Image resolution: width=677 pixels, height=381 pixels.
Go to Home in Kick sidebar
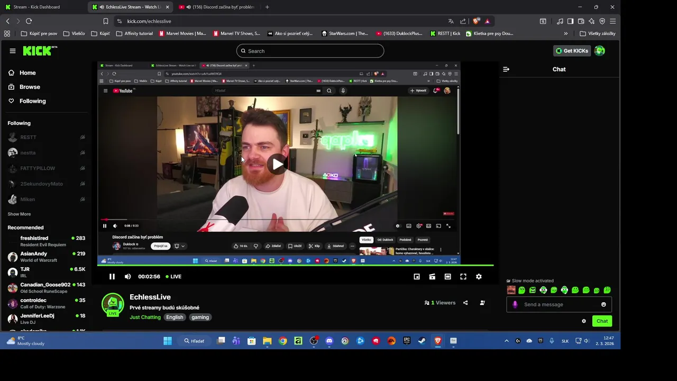pos(22,72)
